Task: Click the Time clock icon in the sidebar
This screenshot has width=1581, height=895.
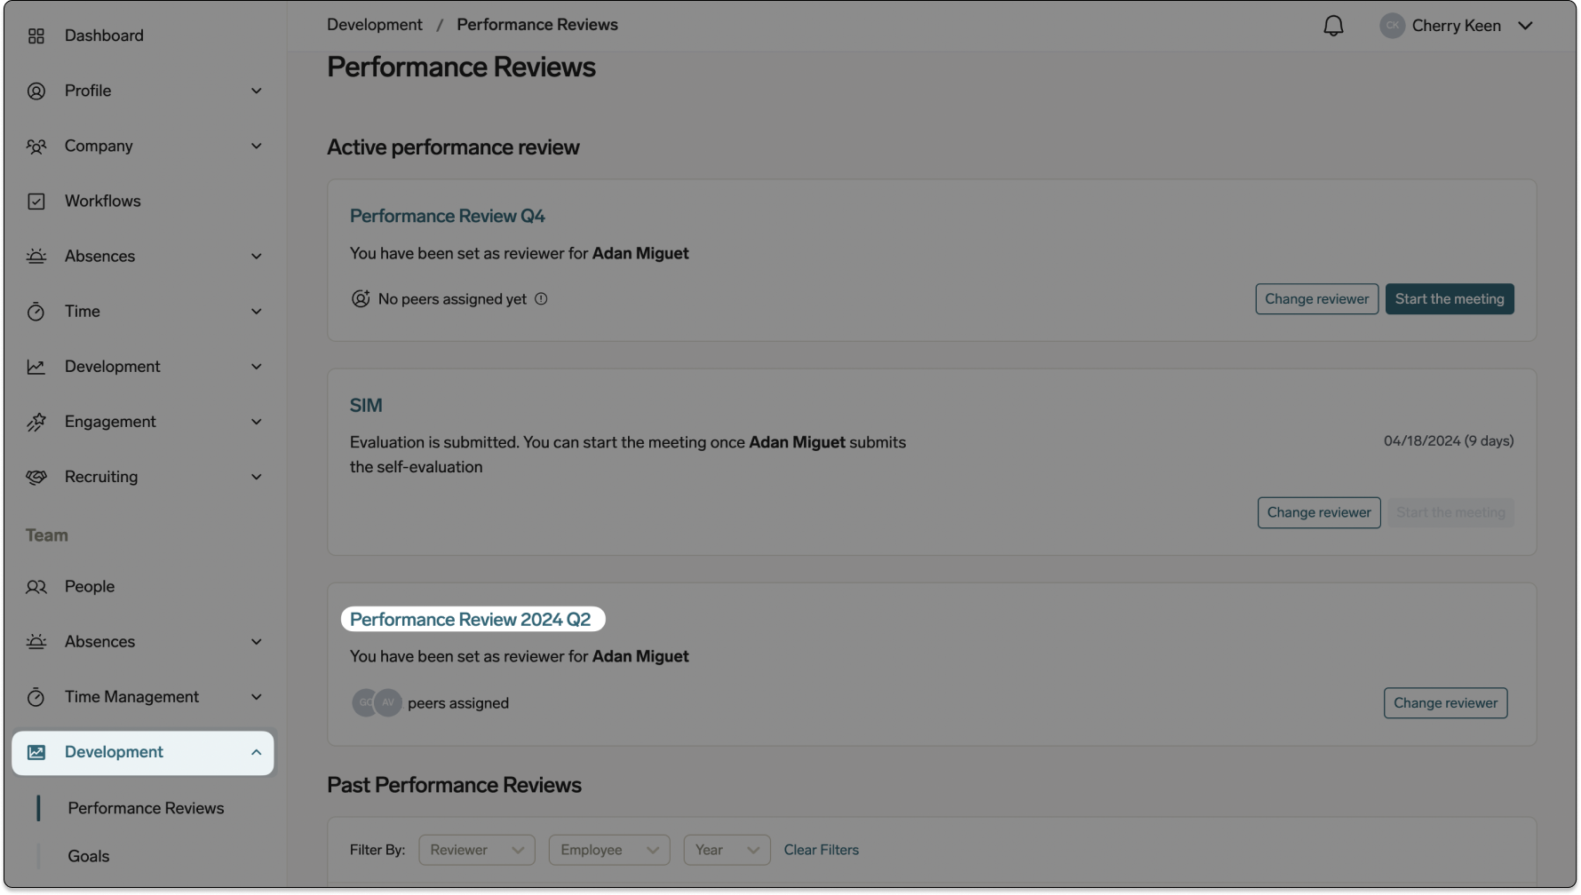Action: click(x=36, y=311)
